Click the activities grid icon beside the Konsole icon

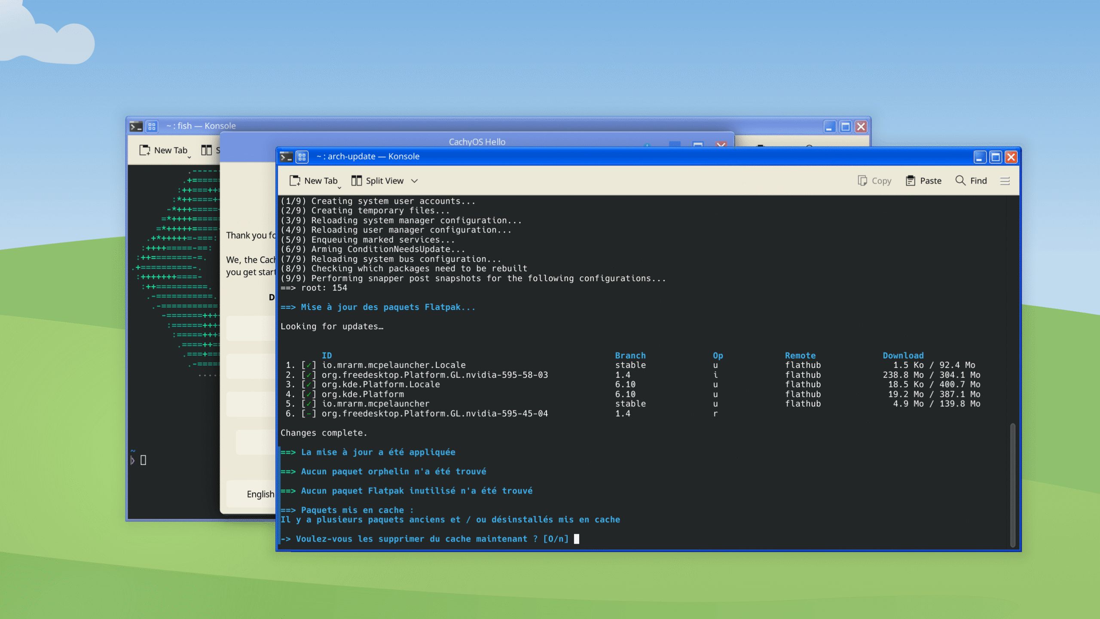[302, 157]
